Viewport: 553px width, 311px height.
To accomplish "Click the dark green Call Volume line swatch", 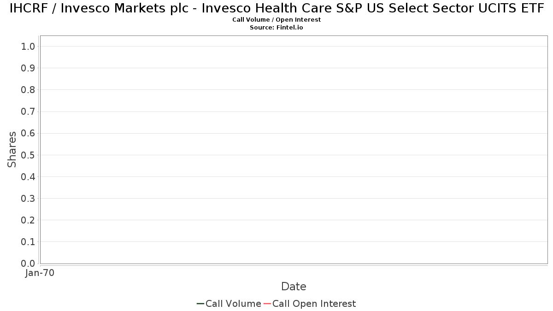I will [200, 304].
